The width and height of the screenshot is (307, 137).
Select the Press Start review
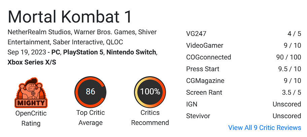203,69
